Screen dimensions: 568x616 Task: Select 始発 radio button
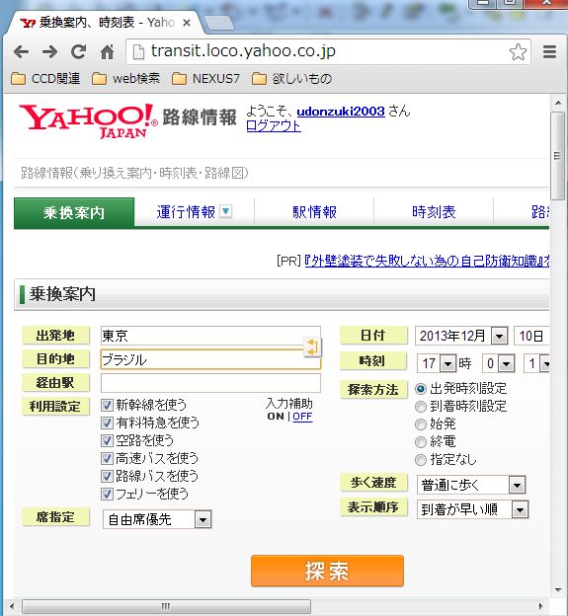click(421, 424)
